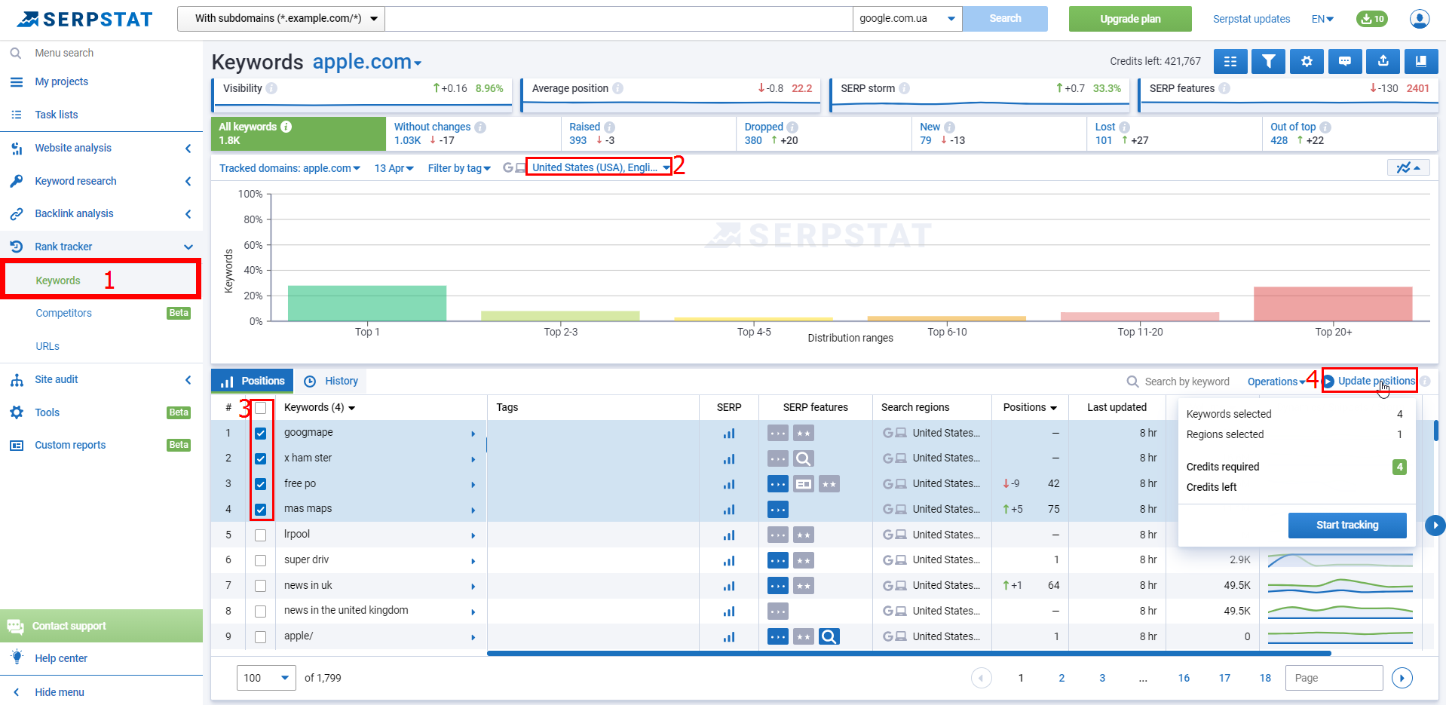Open the feedback comment bubble icon
Image resolution: width=1446 pixels, height=705 pixels.
click(1345, 61)
